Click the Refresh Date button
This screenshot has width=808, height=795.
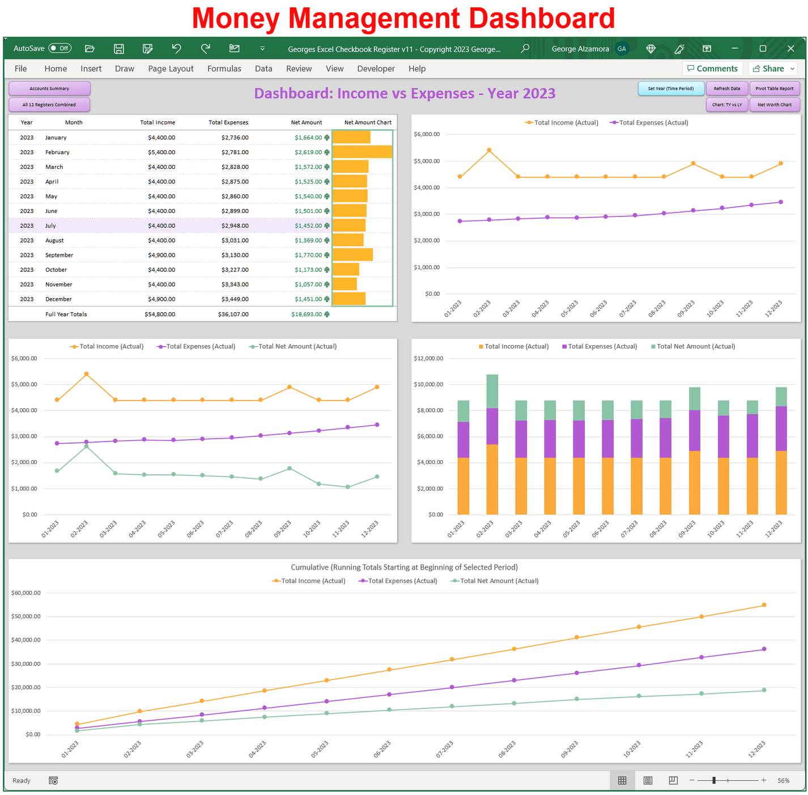pyautogui.click(x=727, y=88)
